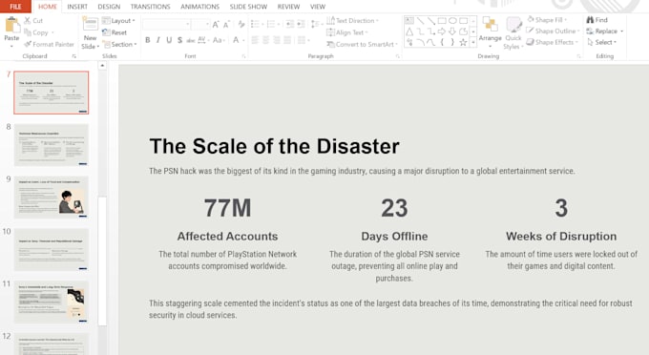Viewport: 649px width, 355px height.
Task: Switch to the INSERT tab
Action: pos(77,7)
